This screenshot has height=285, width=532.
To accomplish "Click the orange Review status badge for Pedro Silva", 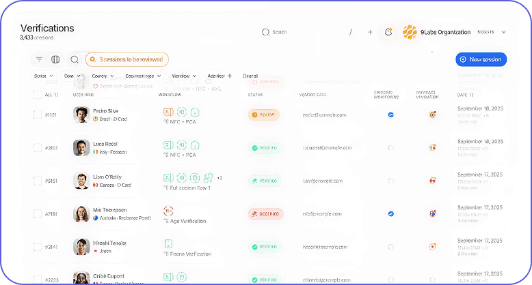I will pyautogui.click(x=264, y=115).
